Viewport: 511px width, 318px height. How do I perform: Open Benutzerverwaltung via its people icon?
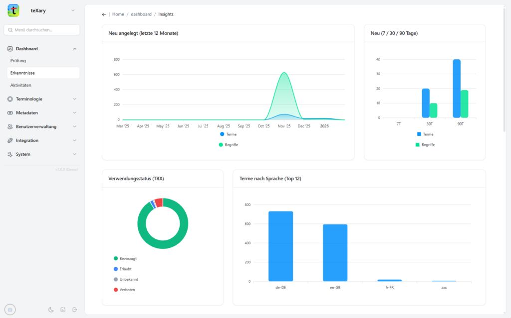tap(9, 126)
